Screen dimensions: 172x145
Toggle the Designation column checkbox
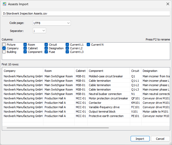[x=46, y=48]
